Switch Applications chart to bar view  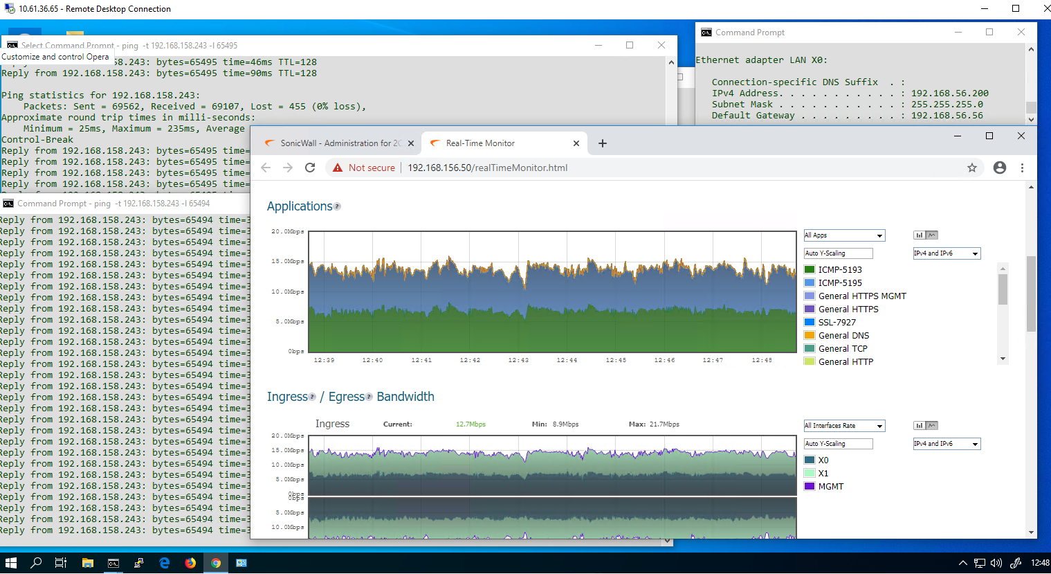coord(920,235)
